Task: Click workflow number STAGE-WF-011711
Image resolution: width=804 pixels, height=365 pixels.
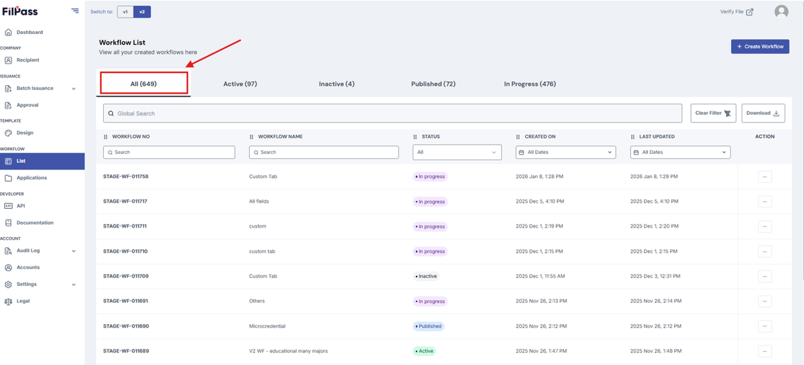Action: pos(125,226)
